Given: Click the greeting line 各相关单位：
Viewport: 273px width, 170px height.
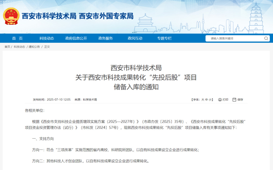Looking at the screenshot, I should pos(35,111).
